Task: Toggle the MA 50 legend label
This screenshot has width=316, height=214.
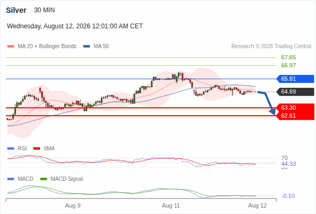Action: (101, 47)
